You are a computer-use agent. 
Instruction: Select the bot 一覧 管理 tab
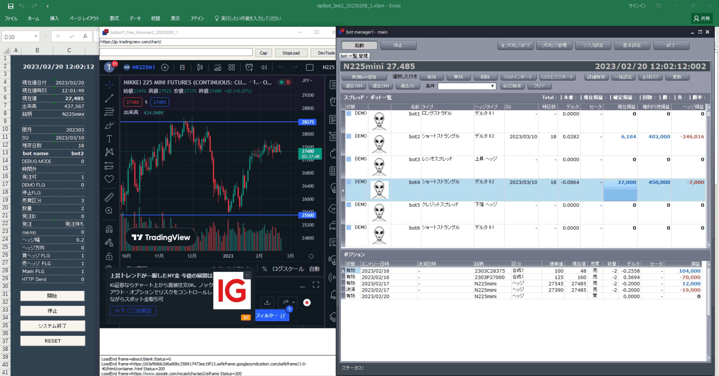point(354,56)
